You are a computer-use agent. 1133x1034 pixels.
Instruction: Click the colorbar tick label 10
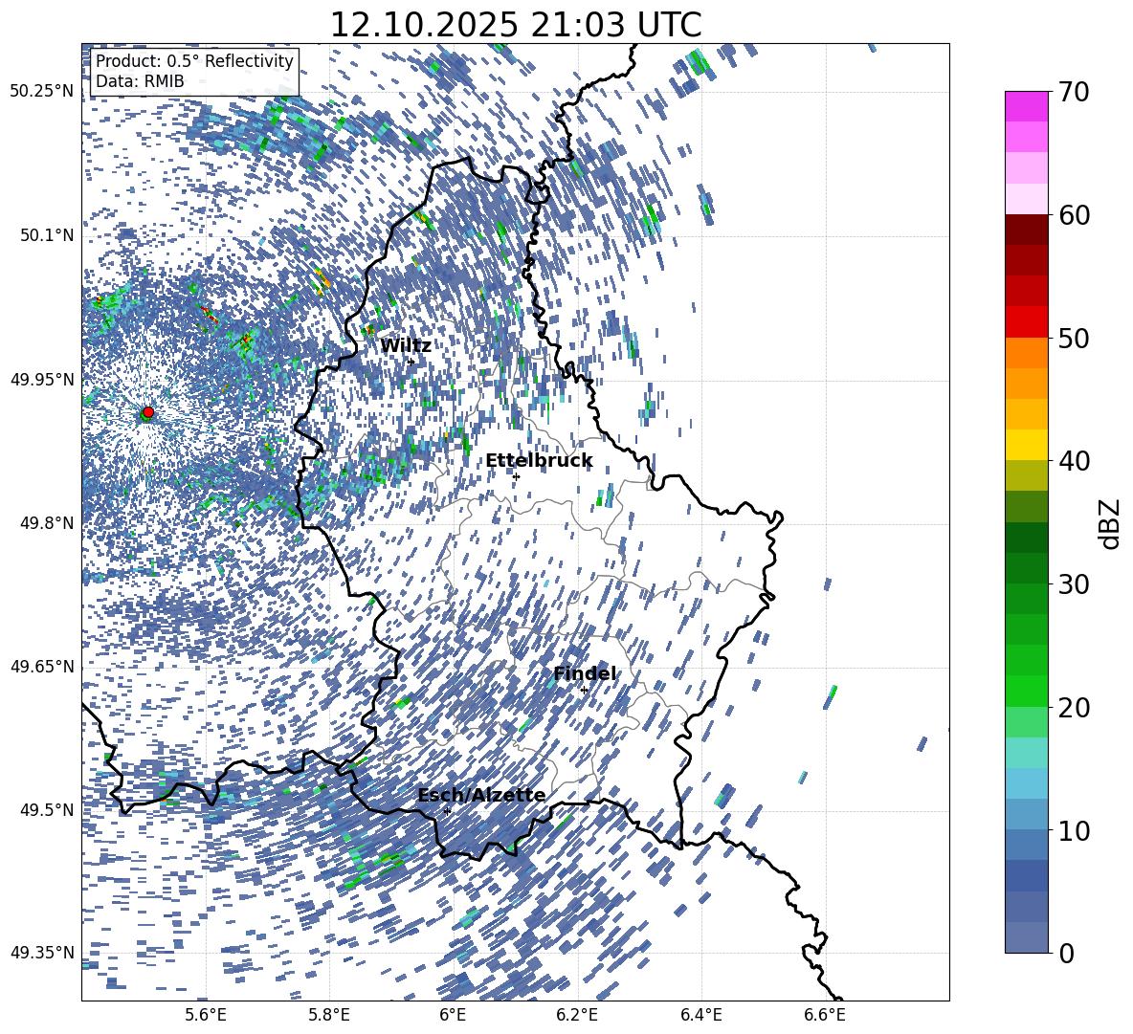[1074, 830]
